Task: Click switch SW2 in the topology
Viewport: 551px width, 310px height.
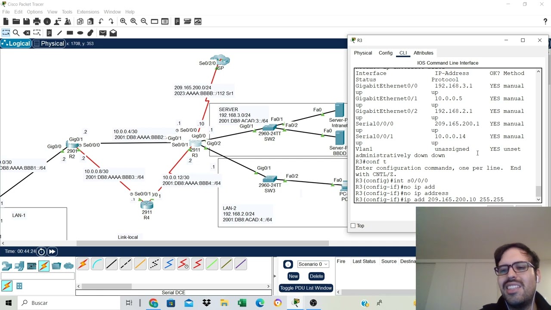Action: (x=270, y=128)
